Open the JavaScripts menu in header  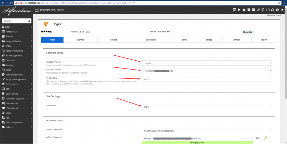pyautogui.click(x=45, y=10)
